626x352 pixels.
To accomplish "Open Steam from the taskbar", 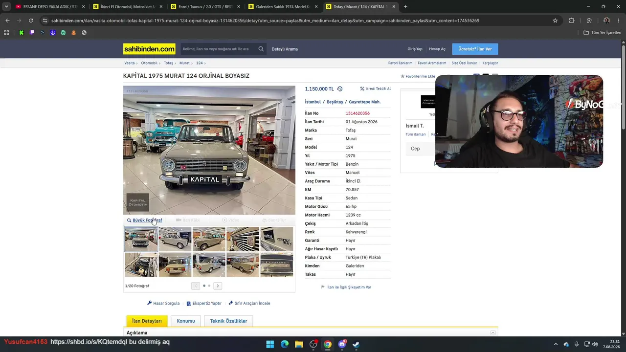I will (x=356, y=344).
